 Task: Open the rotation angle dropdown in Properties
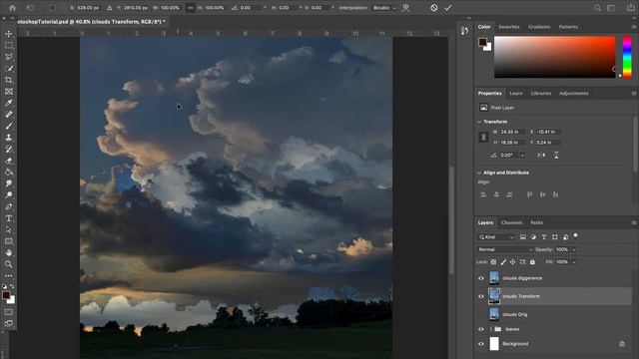click(x=522, y=156)
